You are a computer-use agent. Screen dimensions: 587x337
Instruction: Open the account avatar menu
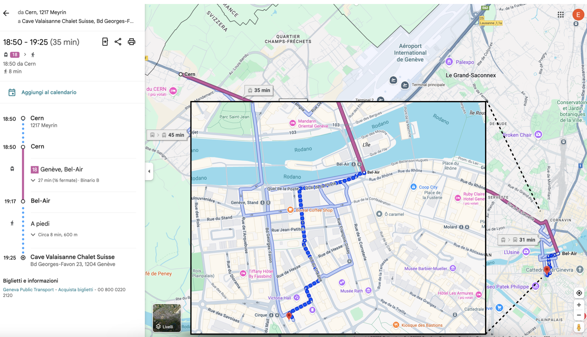(578, 15)
